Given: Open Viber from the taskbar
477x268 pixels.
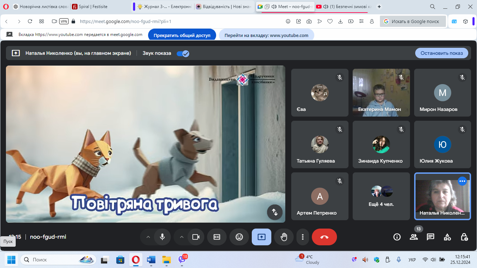Looking at the screenshot, I should click(x=182, y=260).
